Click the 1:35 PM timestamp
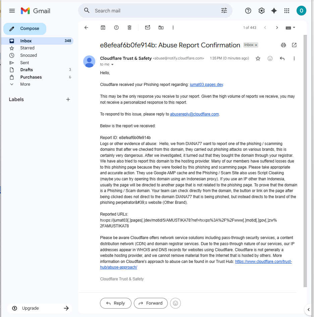The width and height of the screenshot is (314, 317). (229, 58)
